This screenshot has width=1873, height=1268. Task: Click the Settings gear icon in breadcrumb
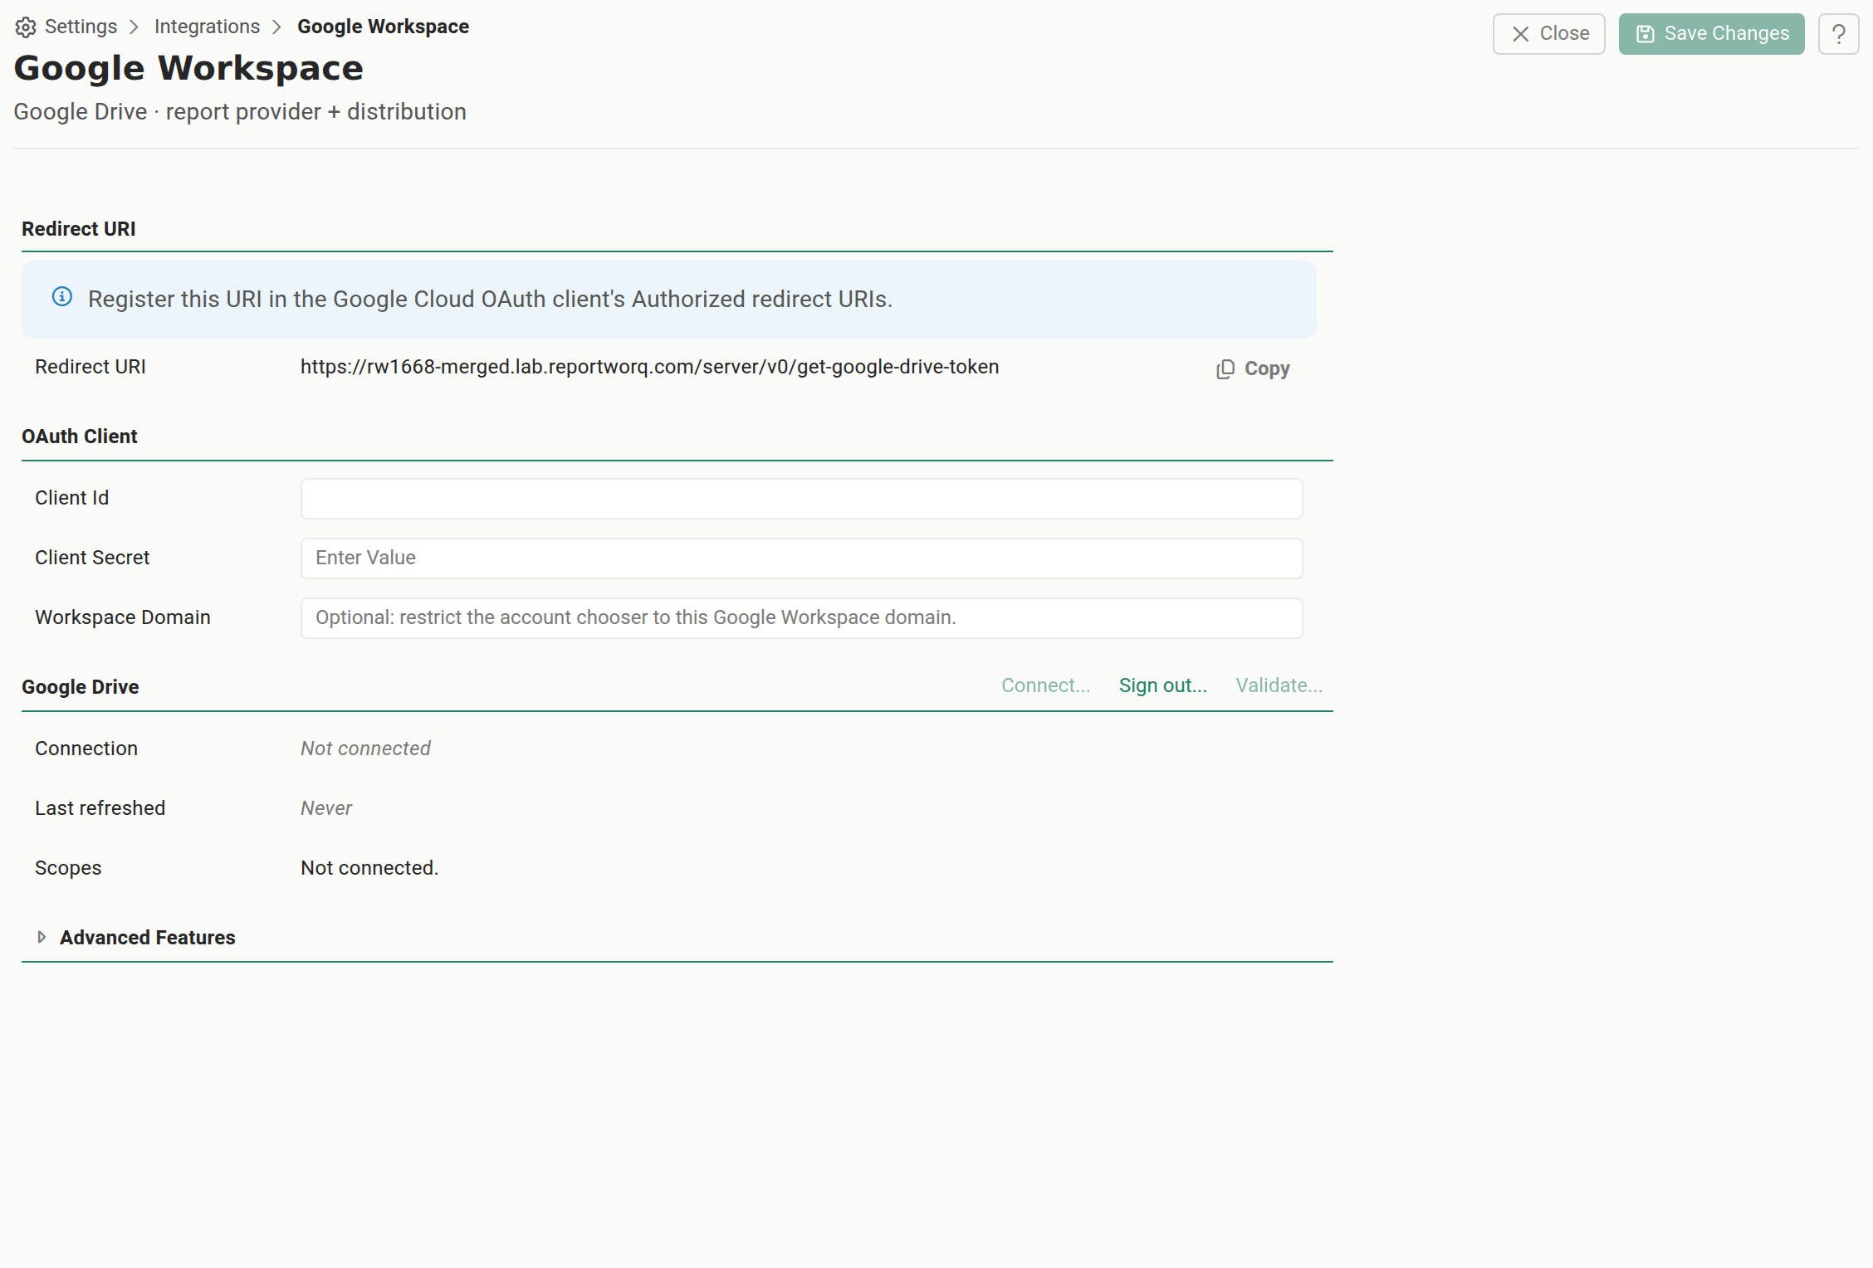click(26, 27)
